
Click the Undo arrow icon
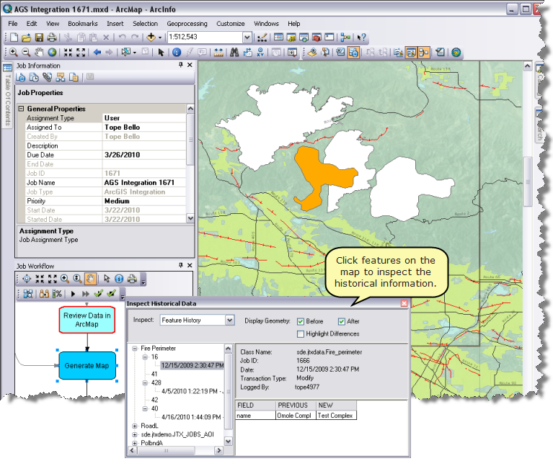(x=122, y=37)
